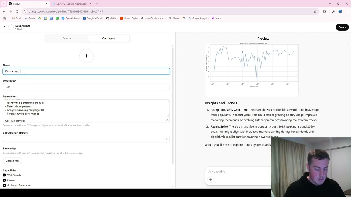Click the back arrow beside Data Analyst title
The width and height of the screenshot is (351, 197).
(4, 27)
